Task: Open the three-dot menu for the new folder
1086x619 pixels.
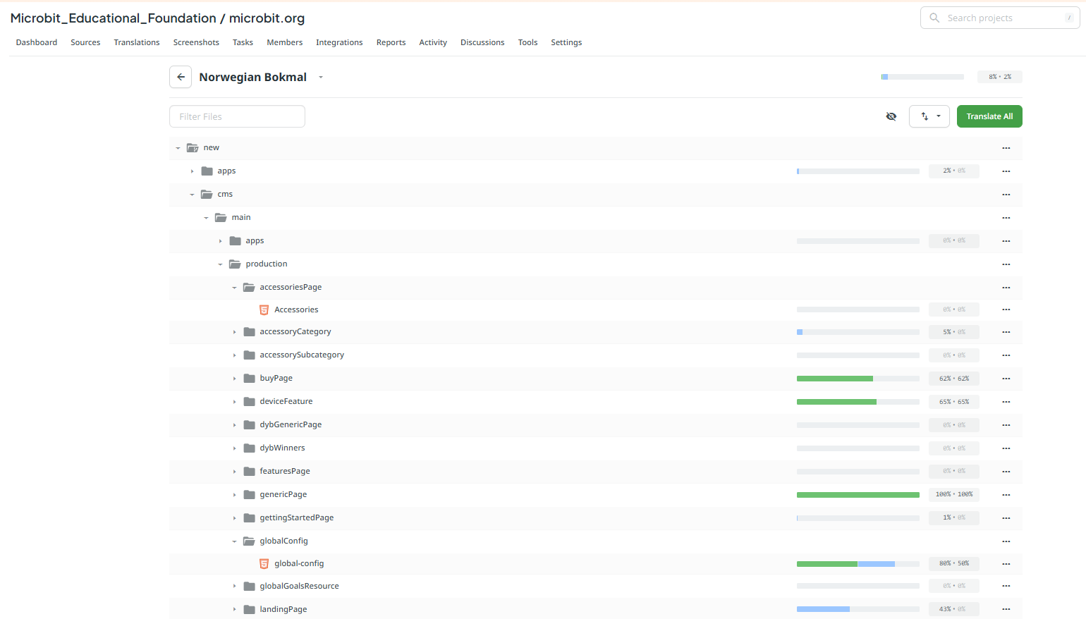Action: (x=1006, y=148)
